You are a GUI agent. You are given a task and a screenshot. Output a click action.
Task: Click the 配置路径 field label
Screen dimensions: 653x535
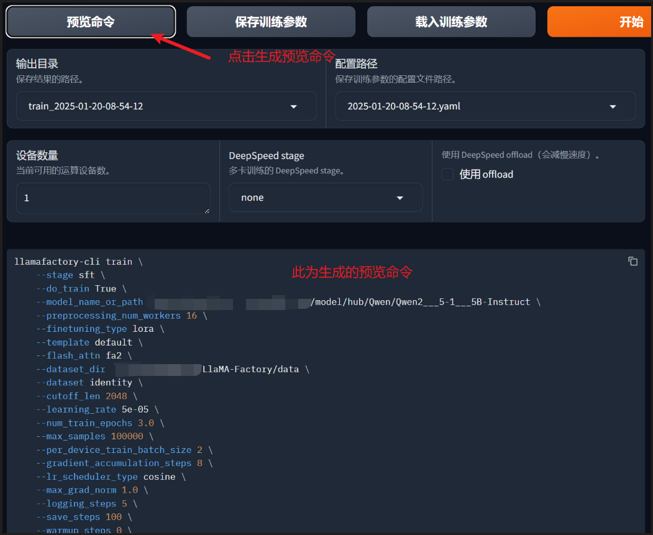click(356, 64)
